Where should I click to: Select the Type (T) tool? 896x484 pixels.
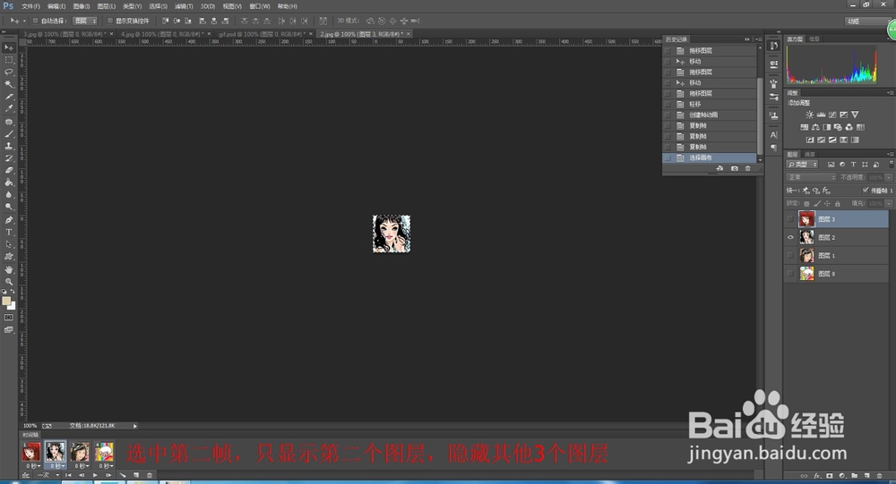[x=9, y=233]
